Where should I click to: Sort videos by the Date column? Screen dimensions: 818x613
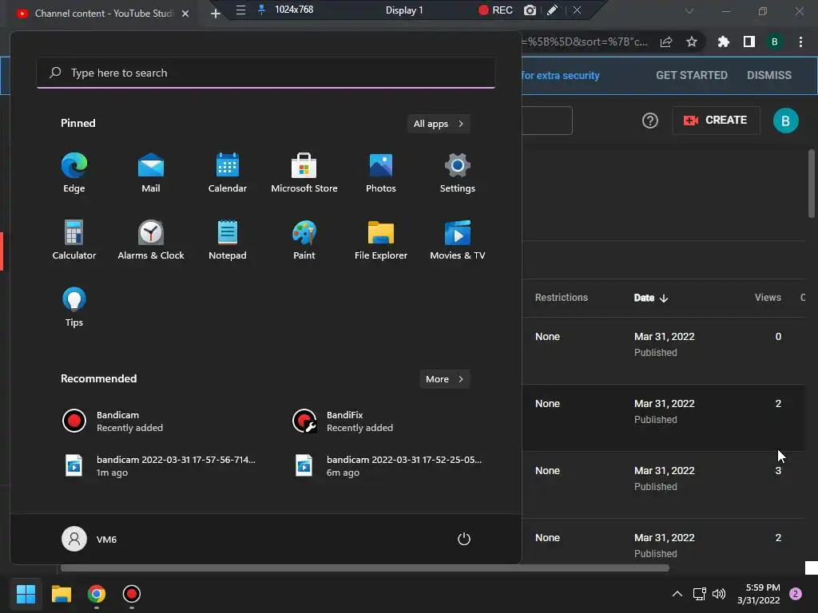coord(651,298)
